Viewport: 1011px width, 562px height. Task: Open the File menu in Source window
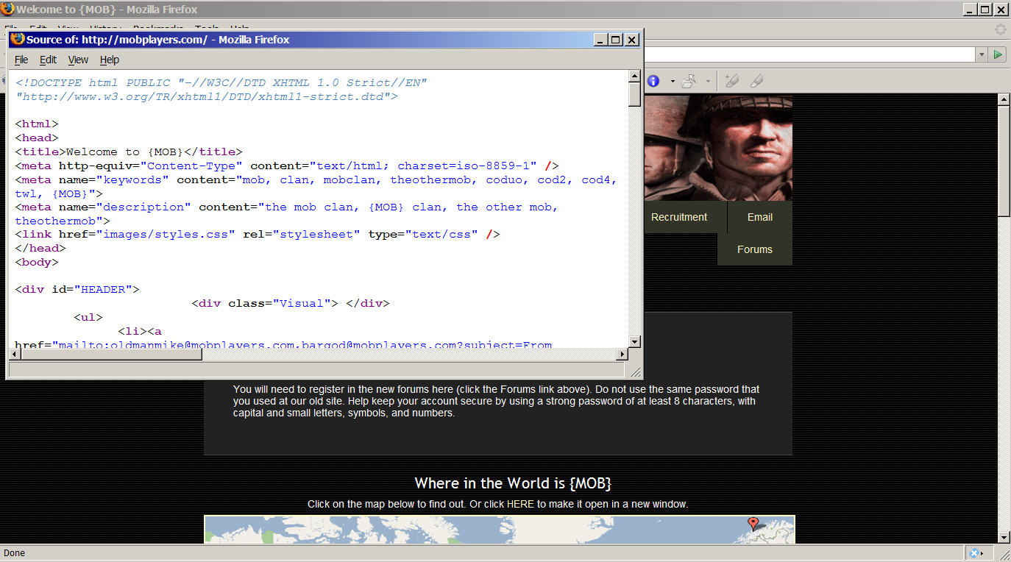pos(21,60)
